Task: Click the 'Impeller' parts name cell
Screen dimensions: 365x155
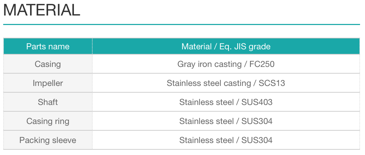Action: click(48, 83)
